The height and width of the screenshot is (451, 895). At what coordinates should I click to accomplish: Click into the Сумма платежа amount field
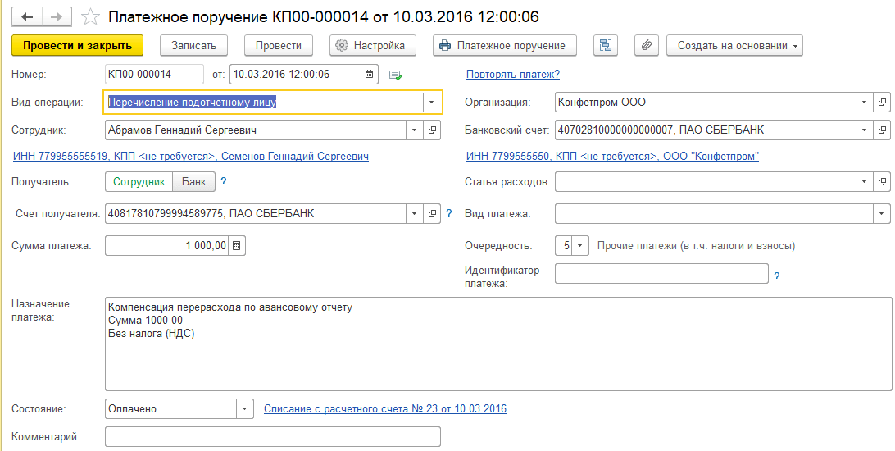click(x=167, y=246)
